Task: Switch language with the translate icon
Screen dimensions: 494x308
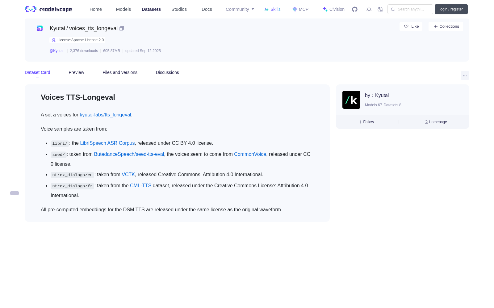Action: pos(380,9)
